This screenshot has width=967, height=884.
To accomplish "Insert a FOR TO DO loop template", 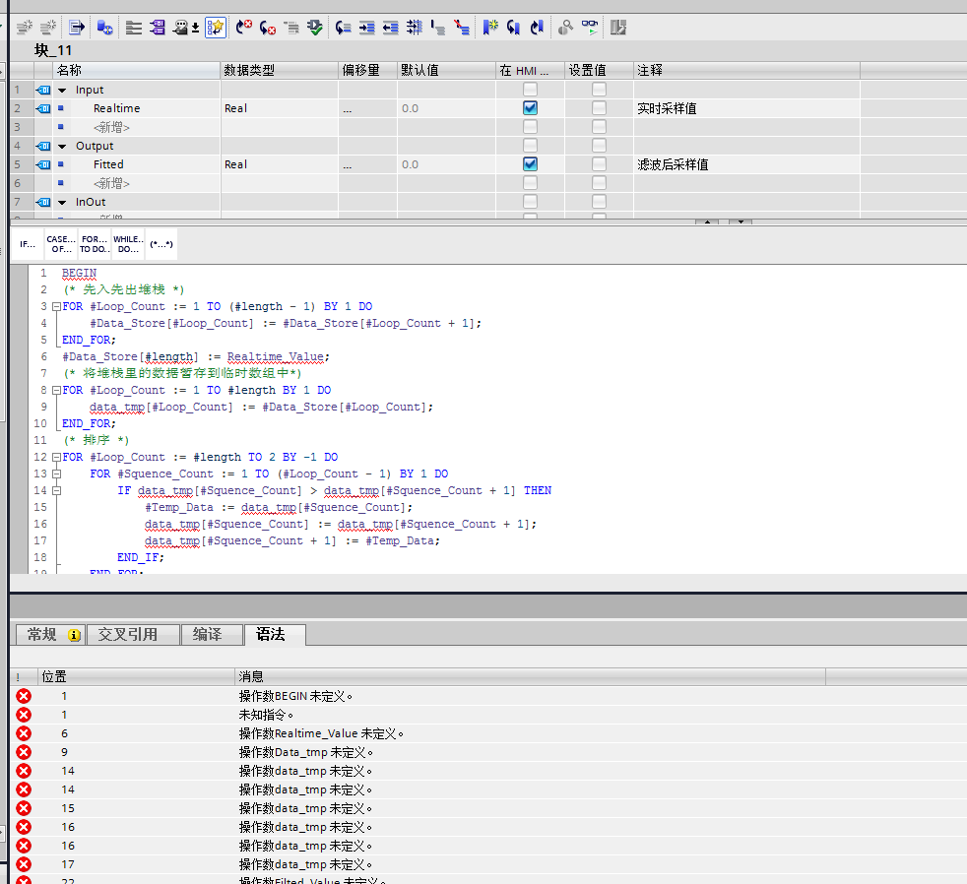I will click(x=94, y=244).
